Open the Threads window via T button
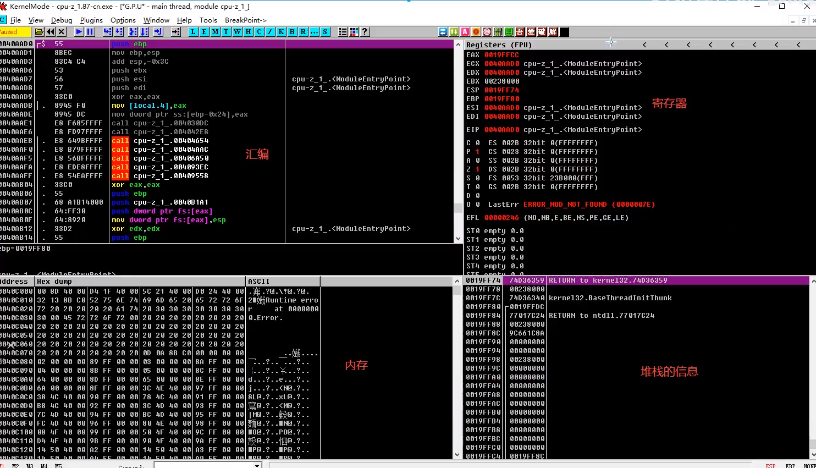 pyautogui.click(x=226, y=32)
